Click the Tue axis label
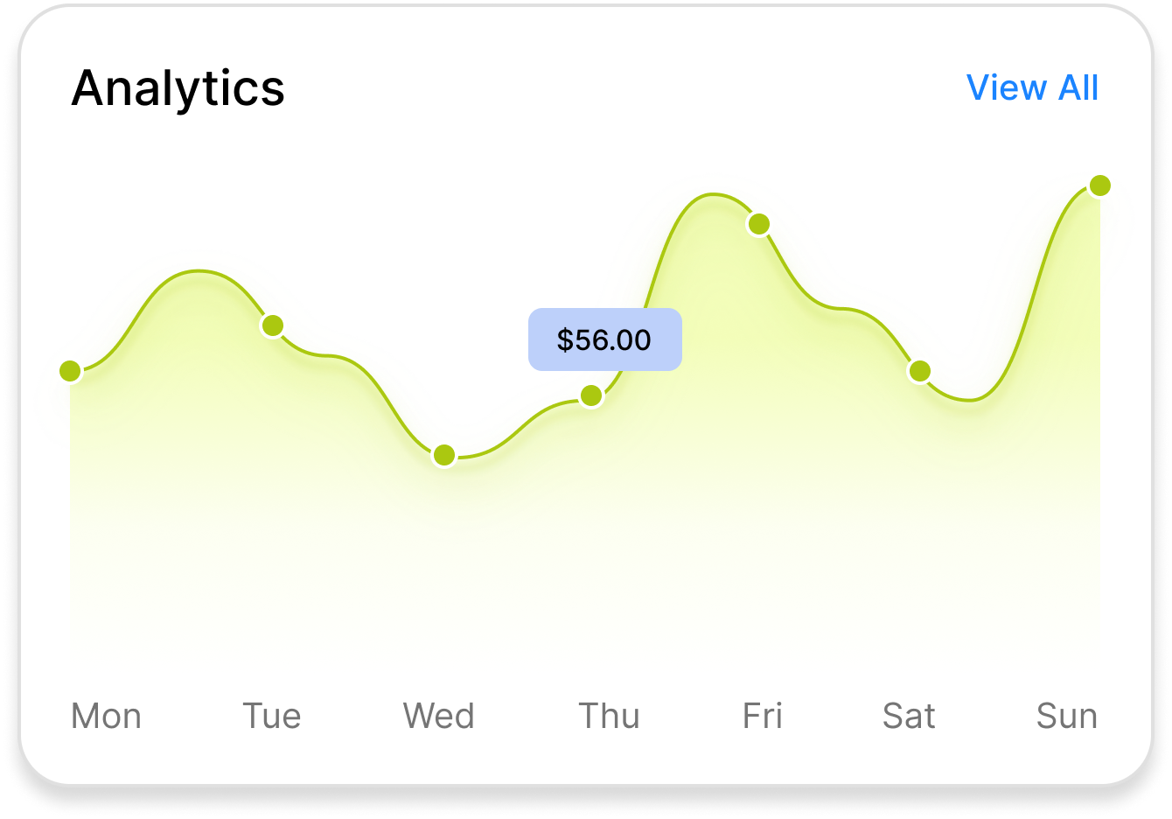The width and height of the screenshot is (1172, 819). point(272,716)
